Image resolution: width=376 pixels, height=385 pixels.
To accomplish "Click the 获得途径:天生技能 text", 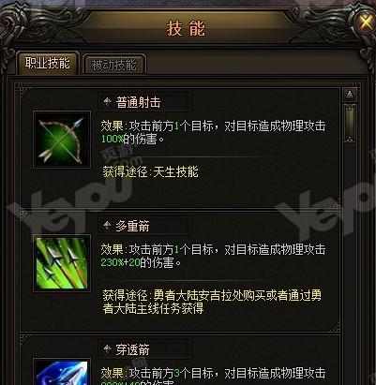I will 151,171.
